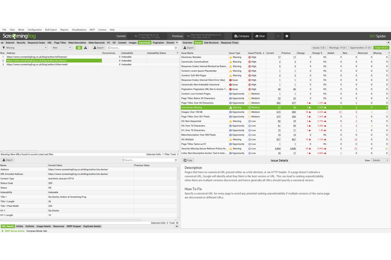Image resolution: width=391 pixels, height=260 pixels.
Task: Export the left Canonicals table
Action: click(99, 48)
